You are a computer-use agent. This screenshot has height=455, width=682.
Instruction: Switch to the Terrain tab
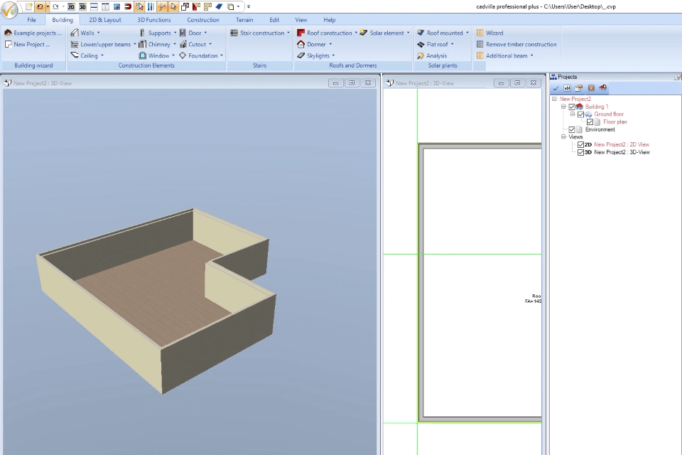coord(244,20)
